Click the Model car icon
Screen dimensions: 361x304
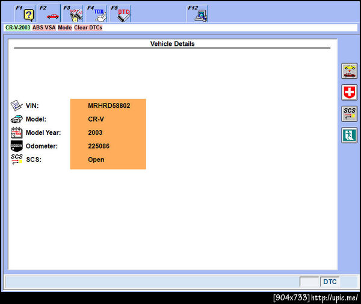coord(17,119)
